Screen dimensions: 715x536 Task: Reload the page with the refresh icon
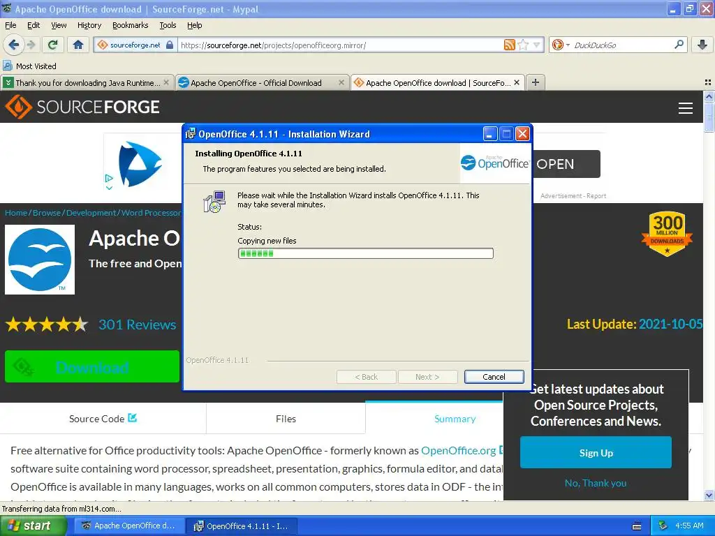coord(53,45)
